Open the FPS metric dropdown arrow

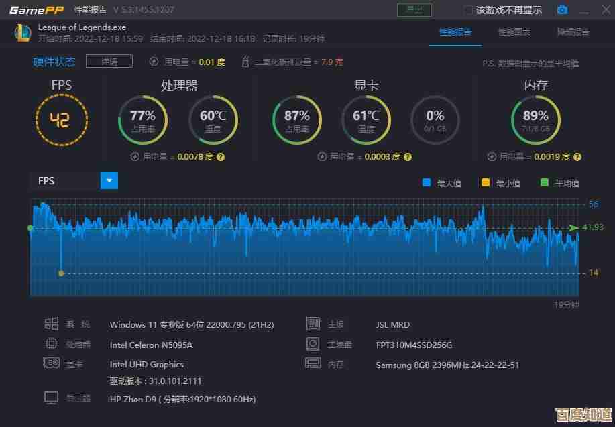click(109, 180)
